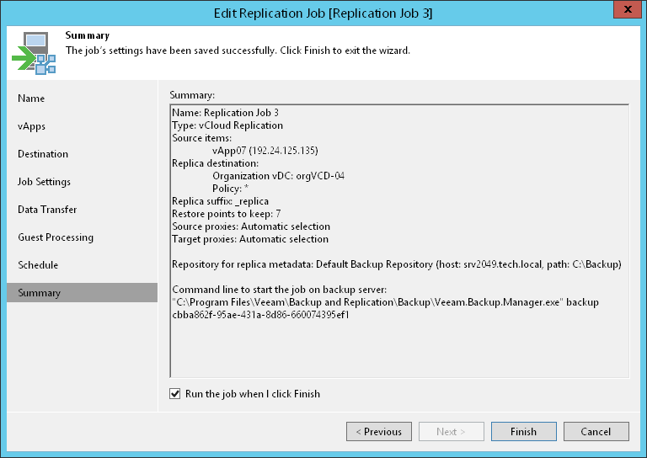Switch to the Destination step
Viewport: 647px width, 458px height.
click(x=43, y=154)
